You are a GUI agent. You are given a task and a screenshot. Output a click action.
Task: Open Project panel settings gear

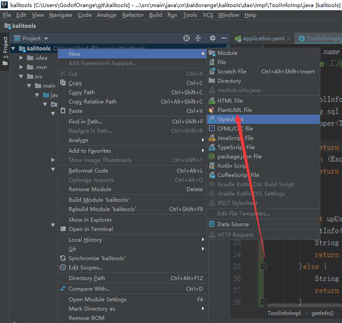[213, 38]
